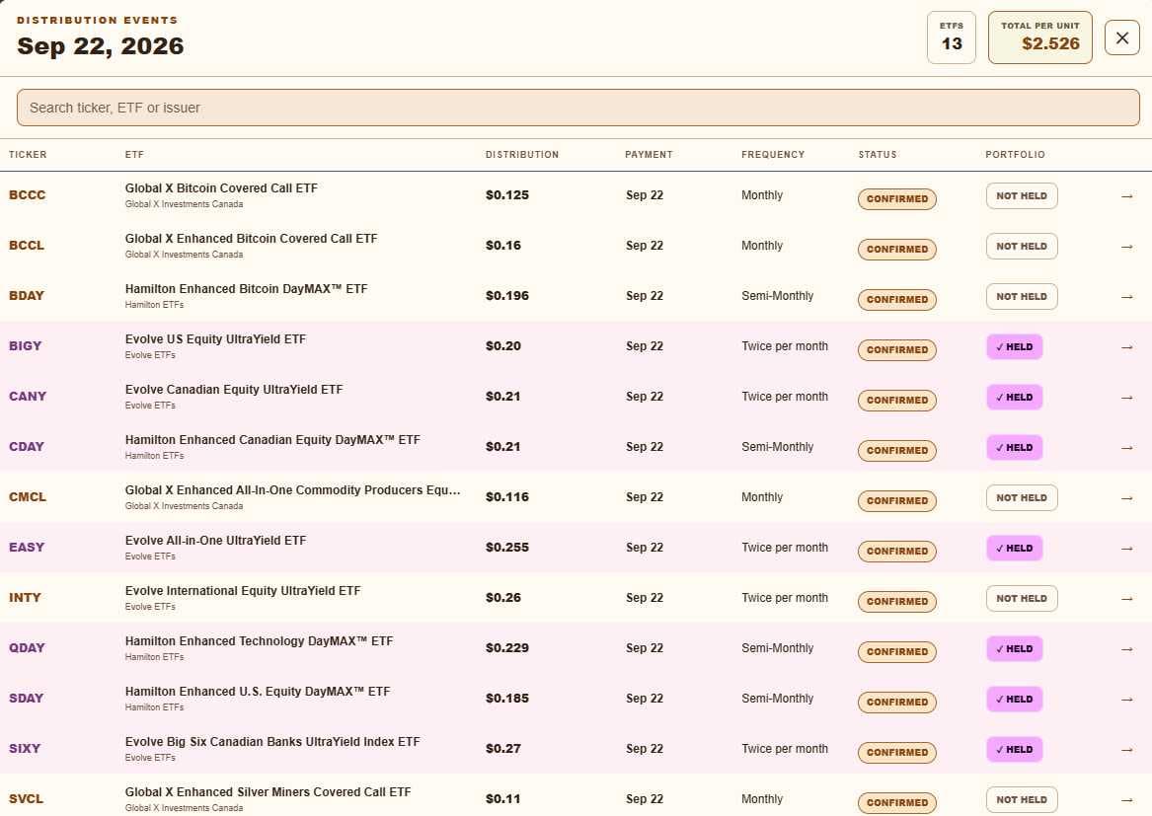
Task: Click the $0.229 distribution for QDAY
Action: pos(507,648)
